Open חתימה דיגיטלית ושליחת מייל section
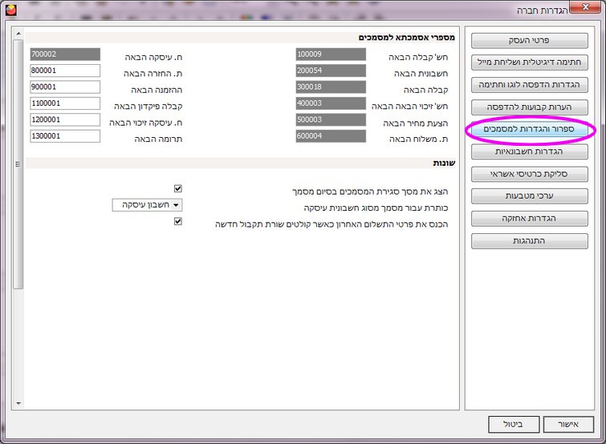Viewport: 606px width, 444px height. [530, 62]
